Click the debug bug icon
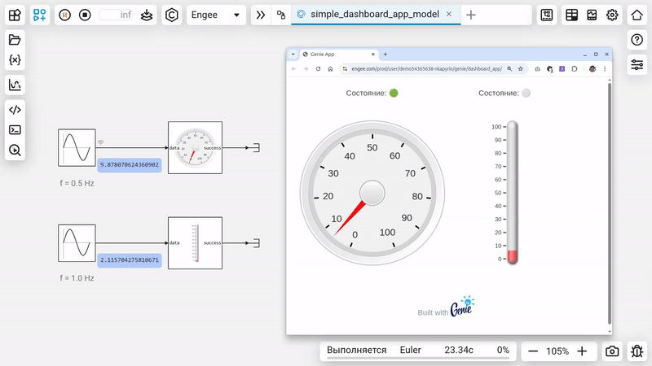The width and height of the screenshot is (652, 366). [x=637, y=351]
